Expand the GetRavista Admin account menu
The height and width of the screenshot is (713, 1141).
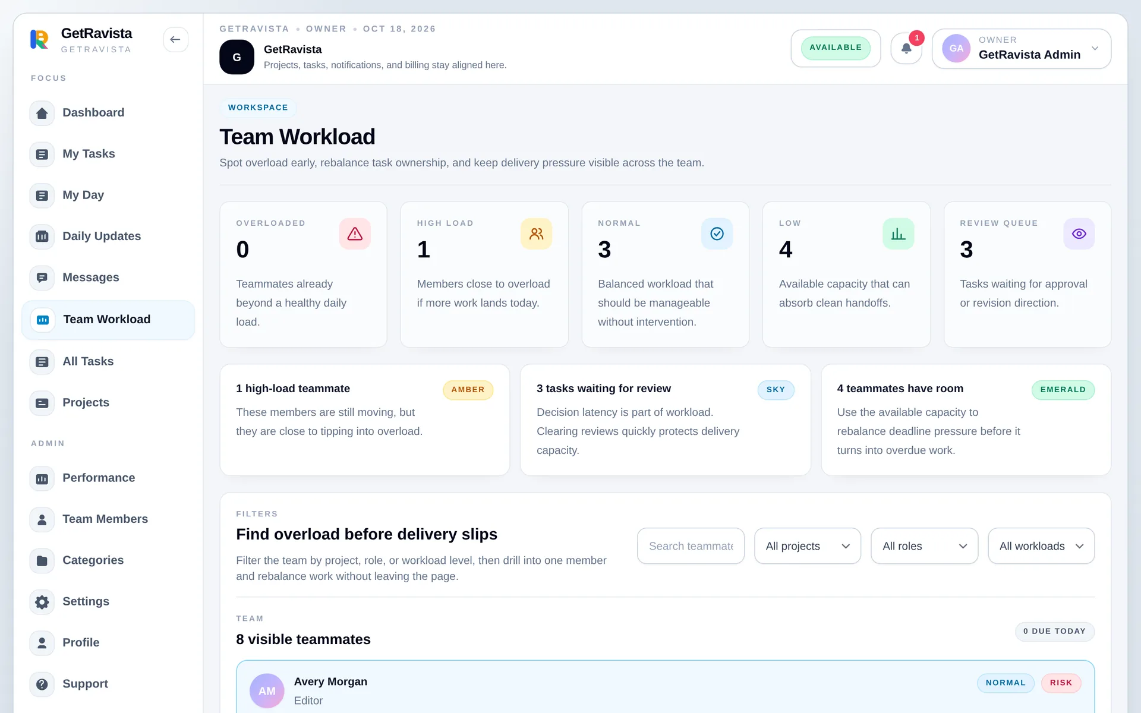[x=1022, y=48]
